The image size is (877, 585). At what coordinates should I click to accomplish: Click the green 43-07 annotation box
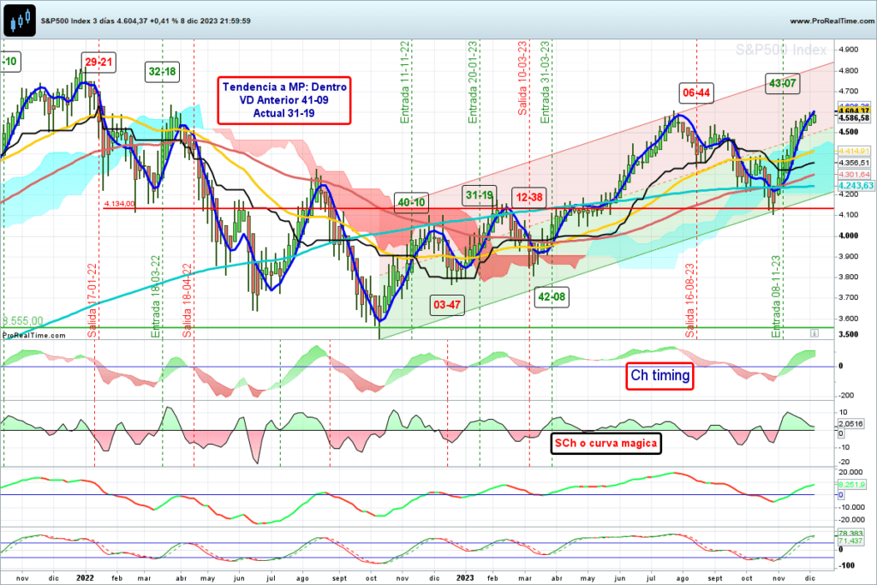[x=783, y=83]
